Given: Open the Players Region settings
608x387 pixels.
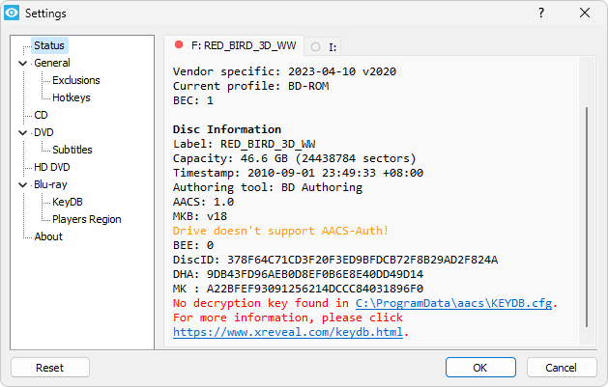Looking at the screenshot, I should click(87, 219).
